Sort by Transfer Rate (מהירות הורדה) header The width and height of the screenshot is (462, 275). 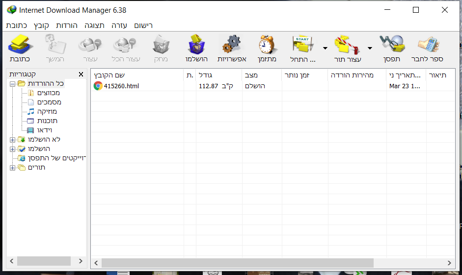(357, 75)
